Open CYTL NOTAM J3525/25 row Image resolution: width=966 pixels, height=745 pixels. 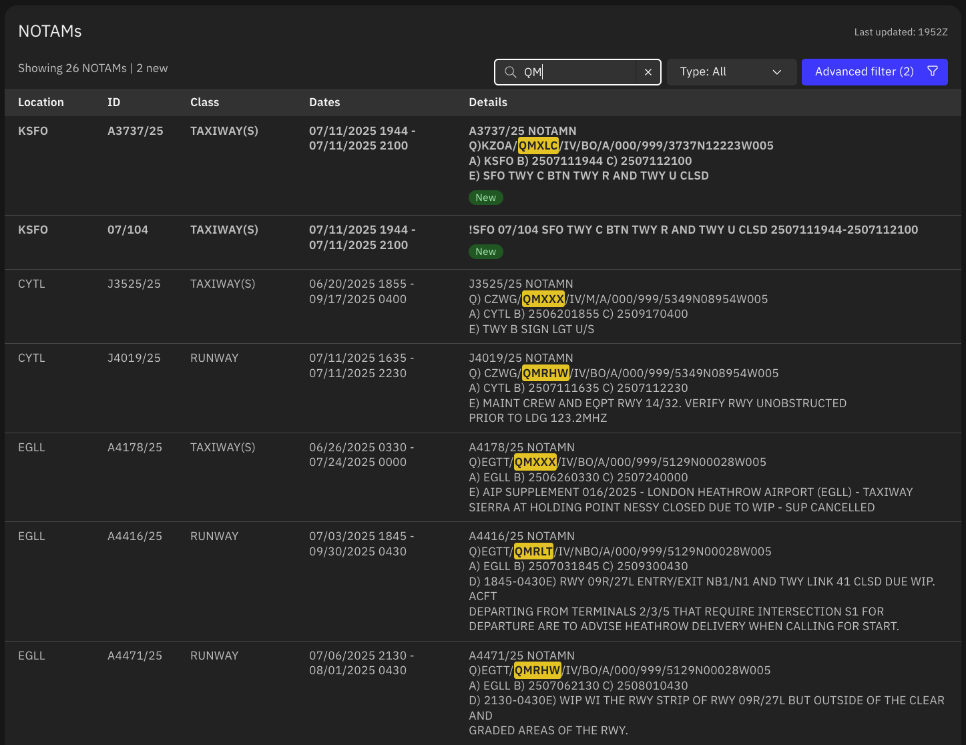point(134,284)
